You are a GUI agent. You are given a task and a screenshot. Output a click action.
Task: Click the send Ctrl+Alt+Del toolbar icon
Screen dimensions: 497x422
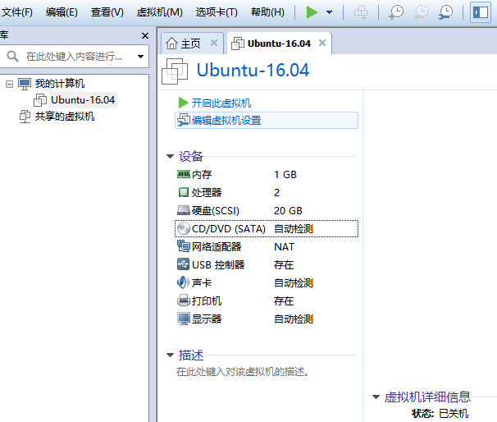[361, 12]
